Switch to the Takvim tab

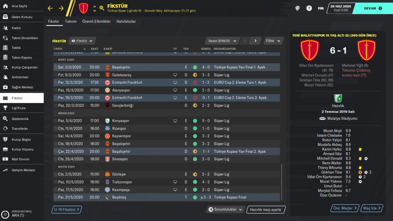pyautogui.click(x=71, y=21)
